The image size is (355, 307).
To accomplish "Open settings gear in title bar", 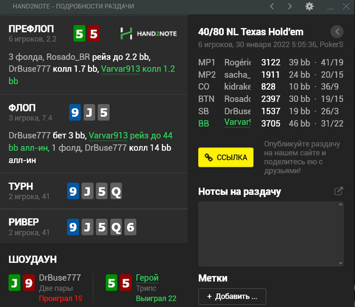I will click(309, 7).
